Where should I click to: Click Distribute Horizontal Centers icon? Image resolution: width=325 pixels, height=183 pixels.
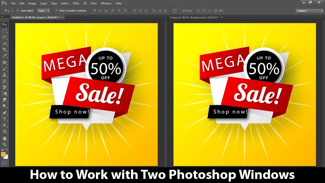pyautogui.click(x=159, y=11)
